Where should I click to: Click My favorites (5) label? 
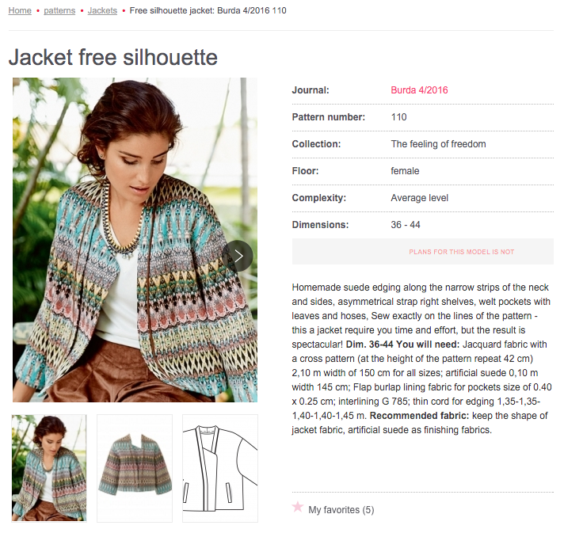coord(341,509)
